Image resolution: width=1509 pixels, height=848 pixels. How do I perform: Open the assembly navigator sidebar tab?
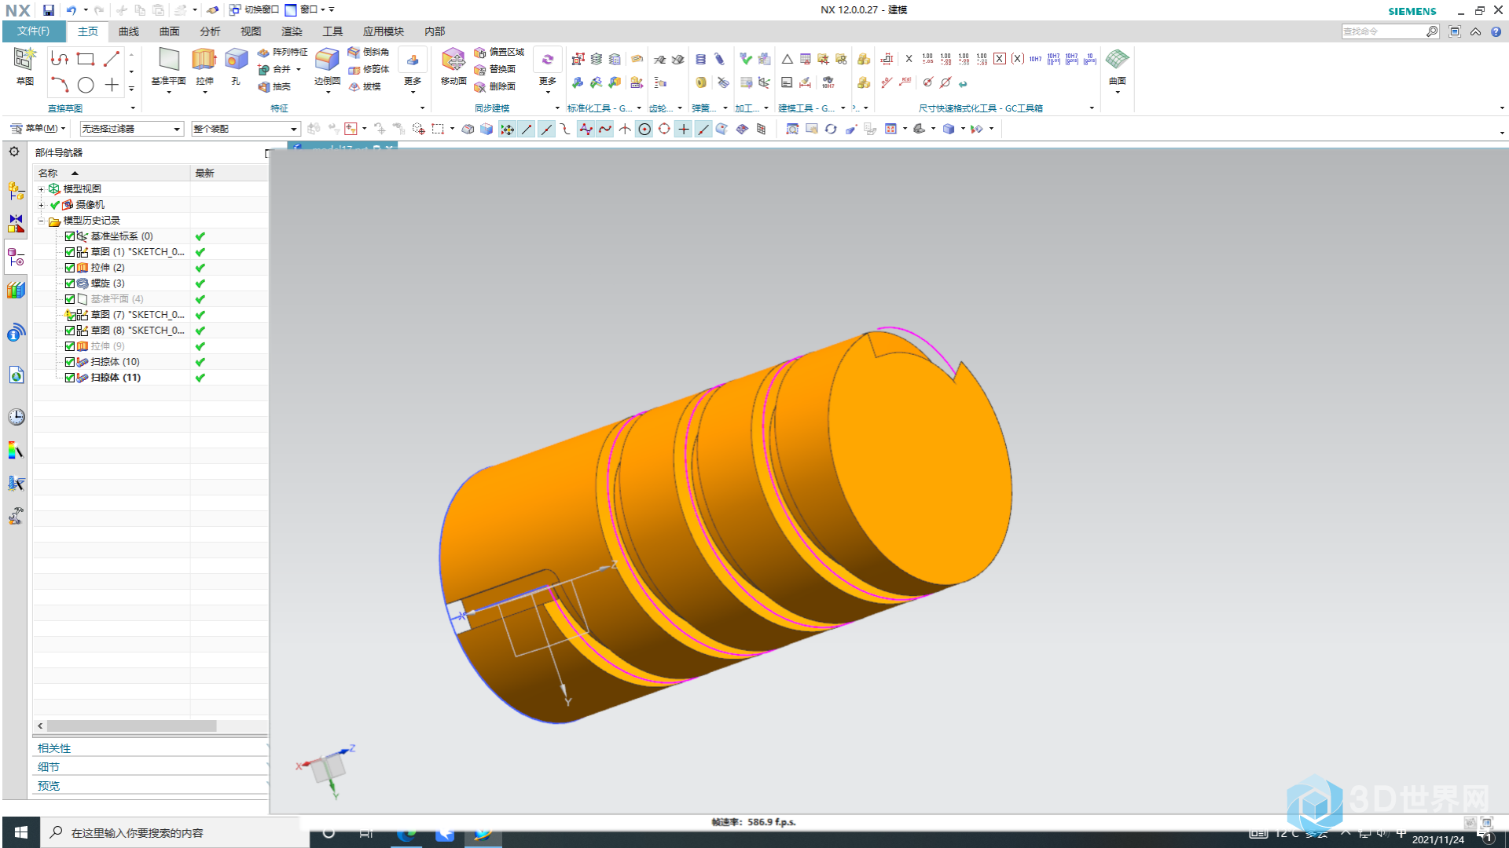click(x=16, y=191)
